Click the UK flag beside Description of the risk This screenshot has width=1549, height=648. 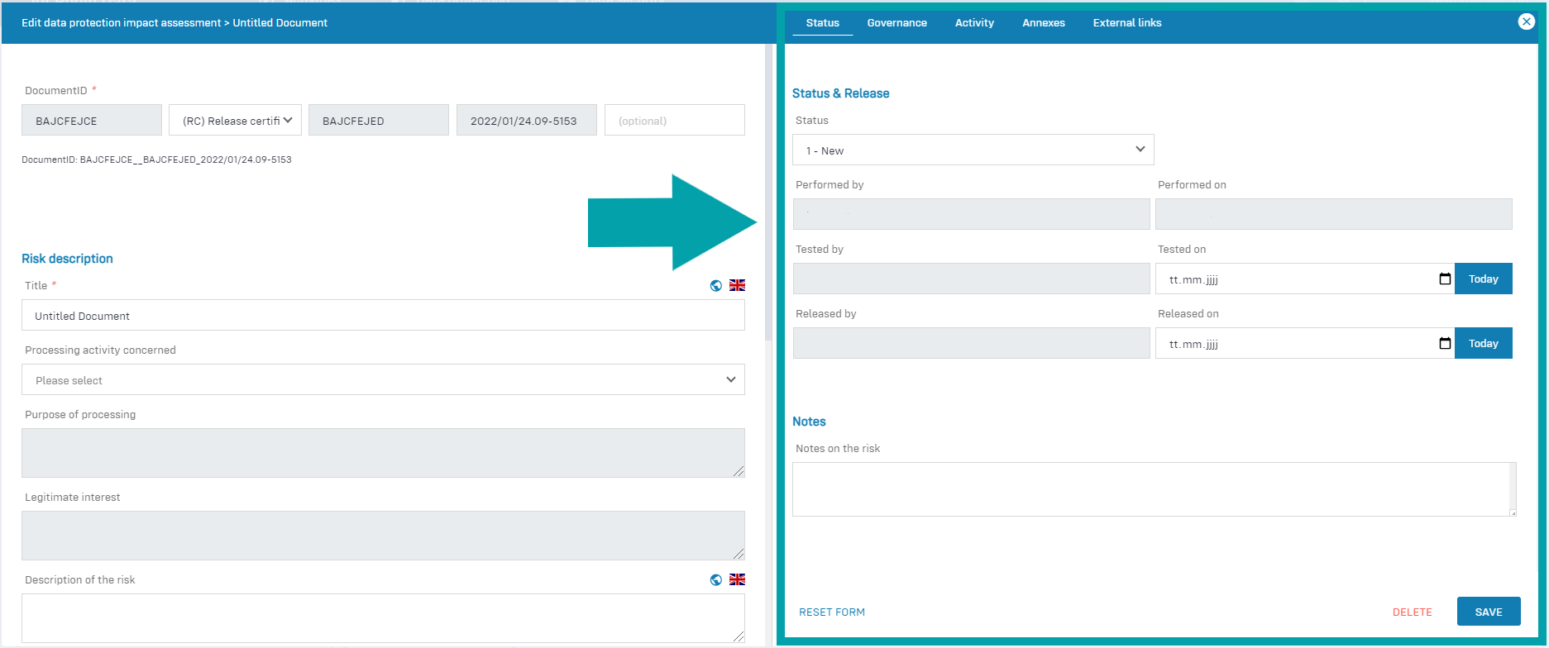[737, 579]
